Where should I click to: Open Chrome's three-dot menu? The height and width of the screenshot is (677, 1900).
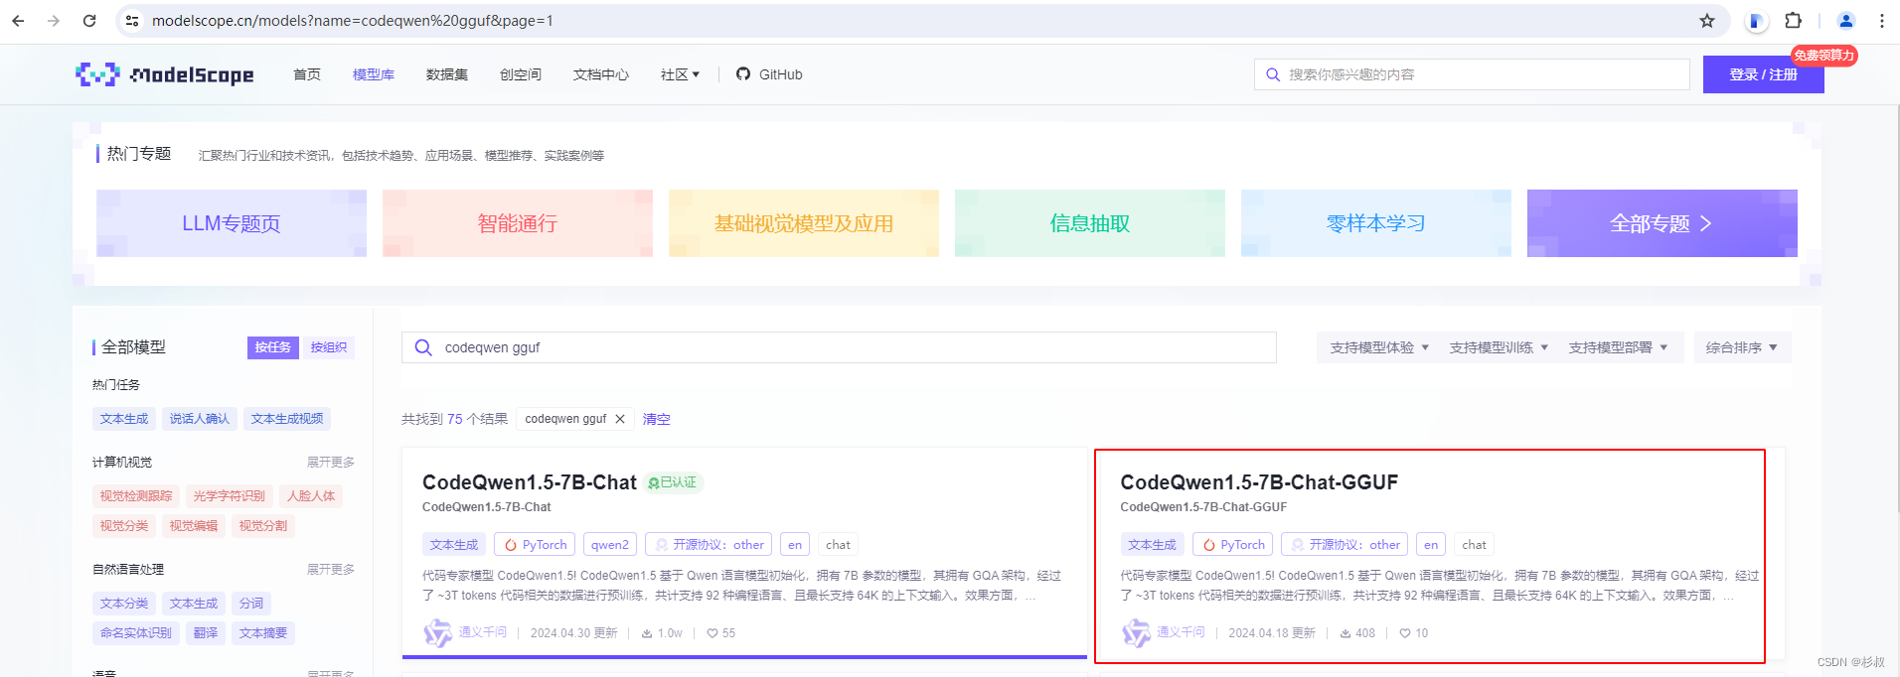(1882, 21)
